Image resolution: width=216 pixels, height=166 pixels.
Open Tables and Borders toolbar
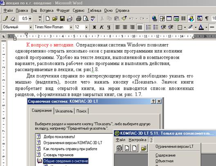(162, 18)
